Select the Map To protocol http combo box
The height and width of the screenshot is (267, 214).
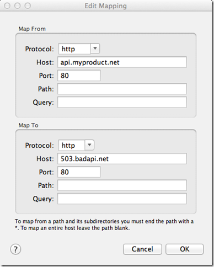coord(76,145)
